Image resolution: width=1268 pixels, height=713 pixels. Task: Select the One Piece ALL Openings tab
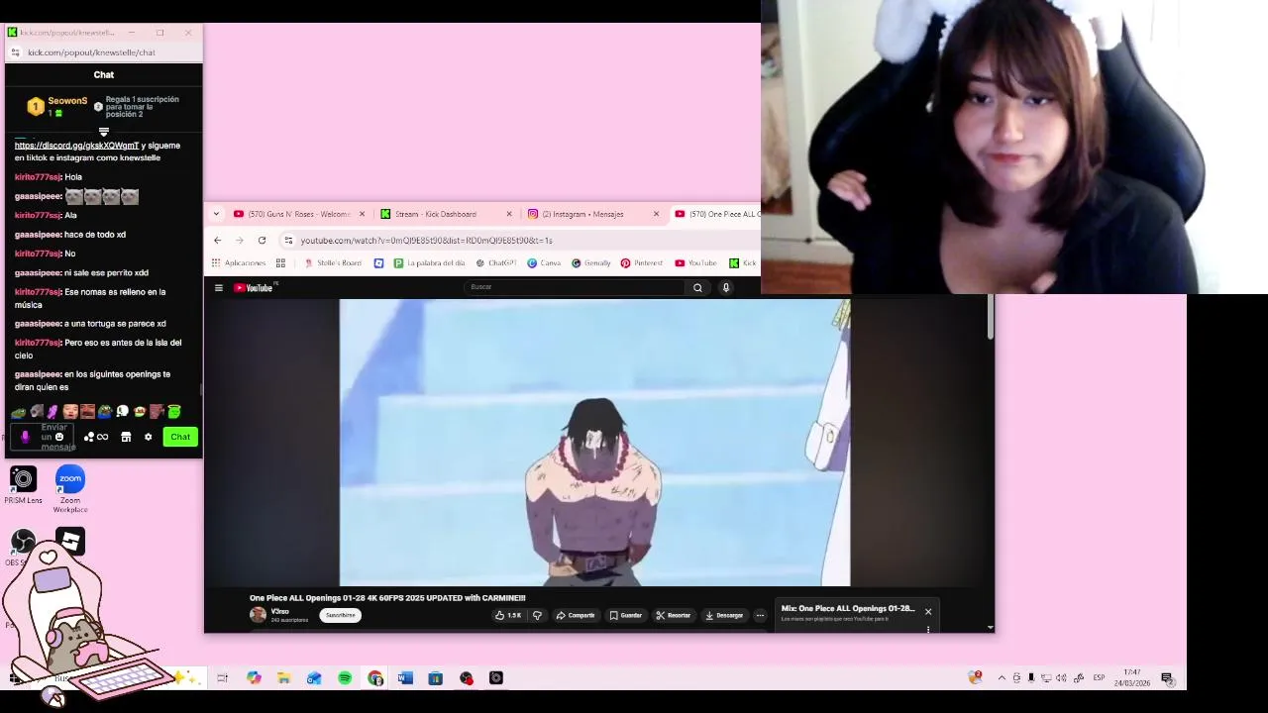point(717,214)
